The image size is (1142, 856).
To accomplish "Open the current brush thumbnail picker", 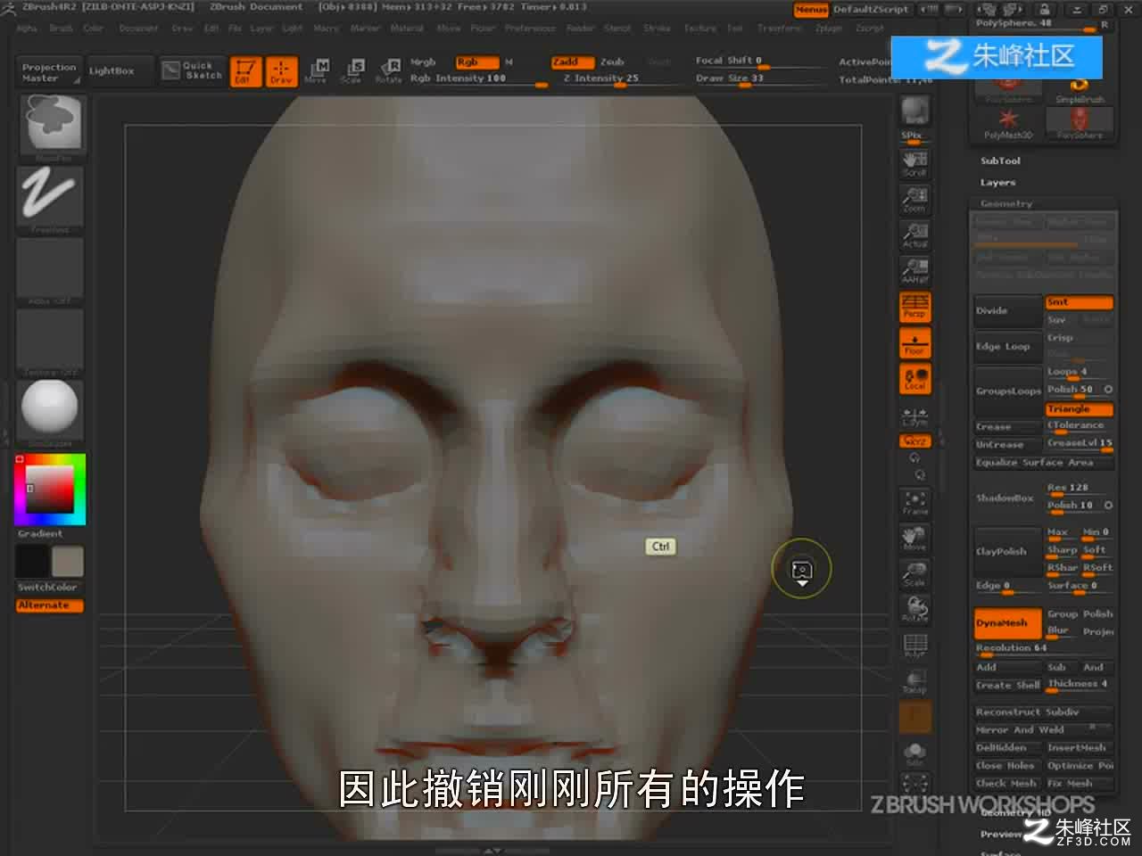I will point(51,126).
